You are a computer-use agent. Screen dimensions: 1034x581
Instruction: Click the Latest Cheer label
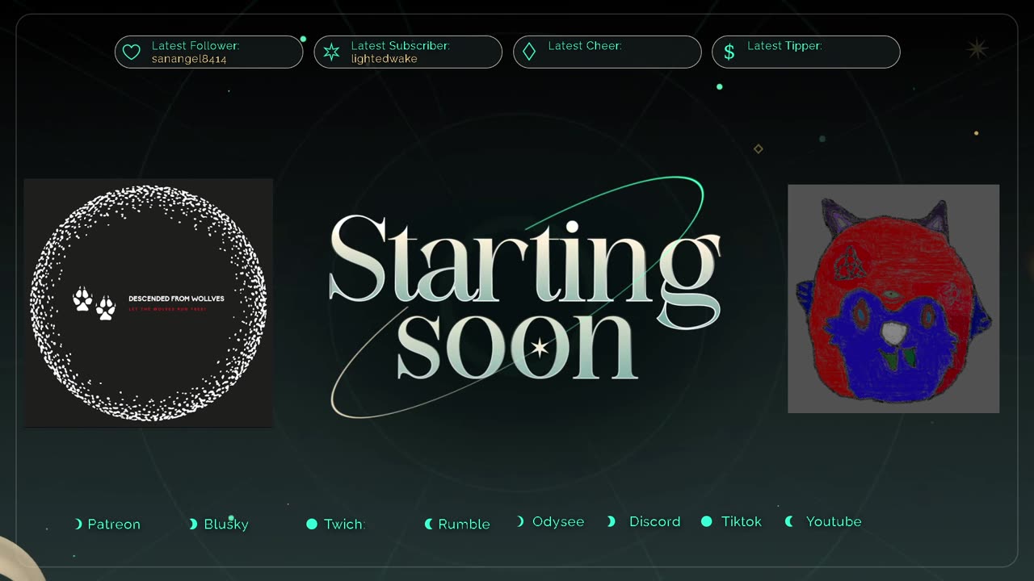point(585,46)
